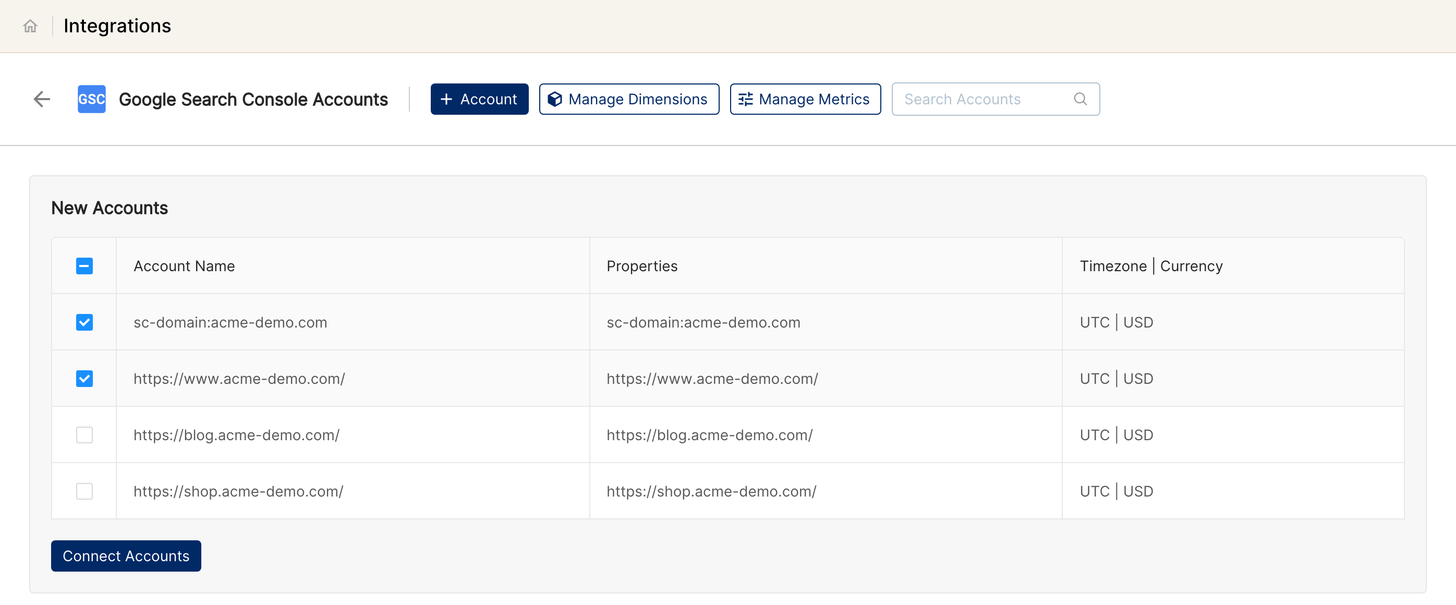Click UTC | USD in sc-domain row

point(1117,322)
